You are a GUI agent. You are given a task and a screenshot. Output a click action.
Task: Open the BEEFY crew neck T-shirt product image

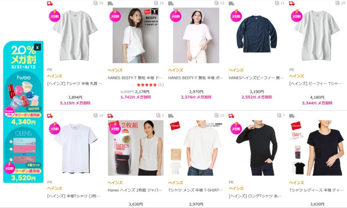pyautogui.click(x=136, y=36)
